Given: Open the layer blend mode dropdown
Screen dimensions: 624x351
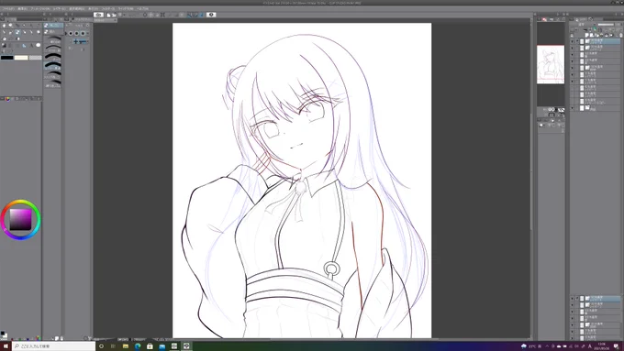Looking at the screenshot, I should click(583, 24).
